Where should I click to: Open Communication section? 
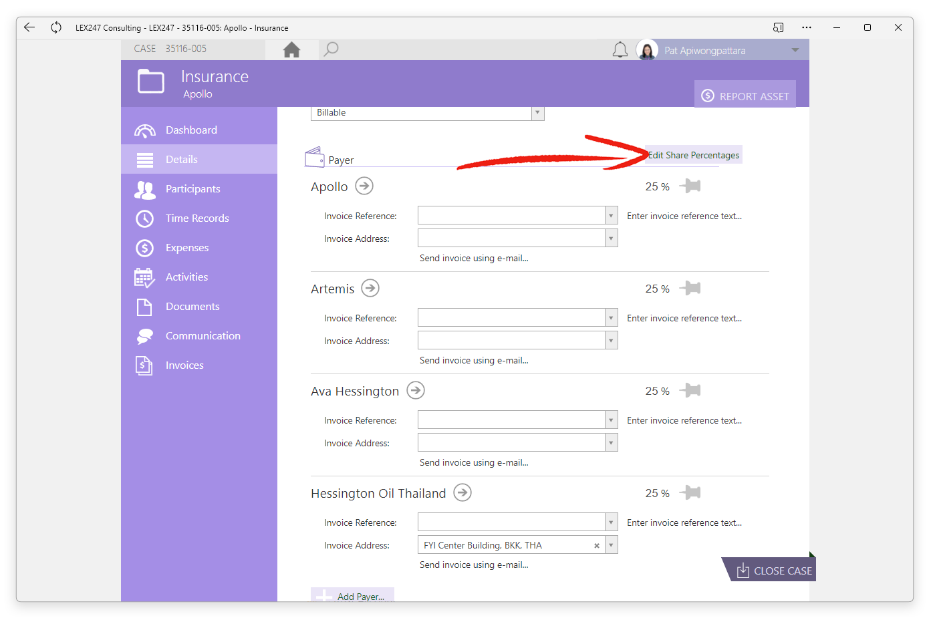point(199,335)
